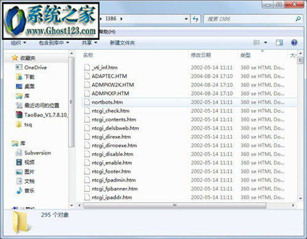Toggle the preview pane icon
307x239 pixels.
coord(279,42)
